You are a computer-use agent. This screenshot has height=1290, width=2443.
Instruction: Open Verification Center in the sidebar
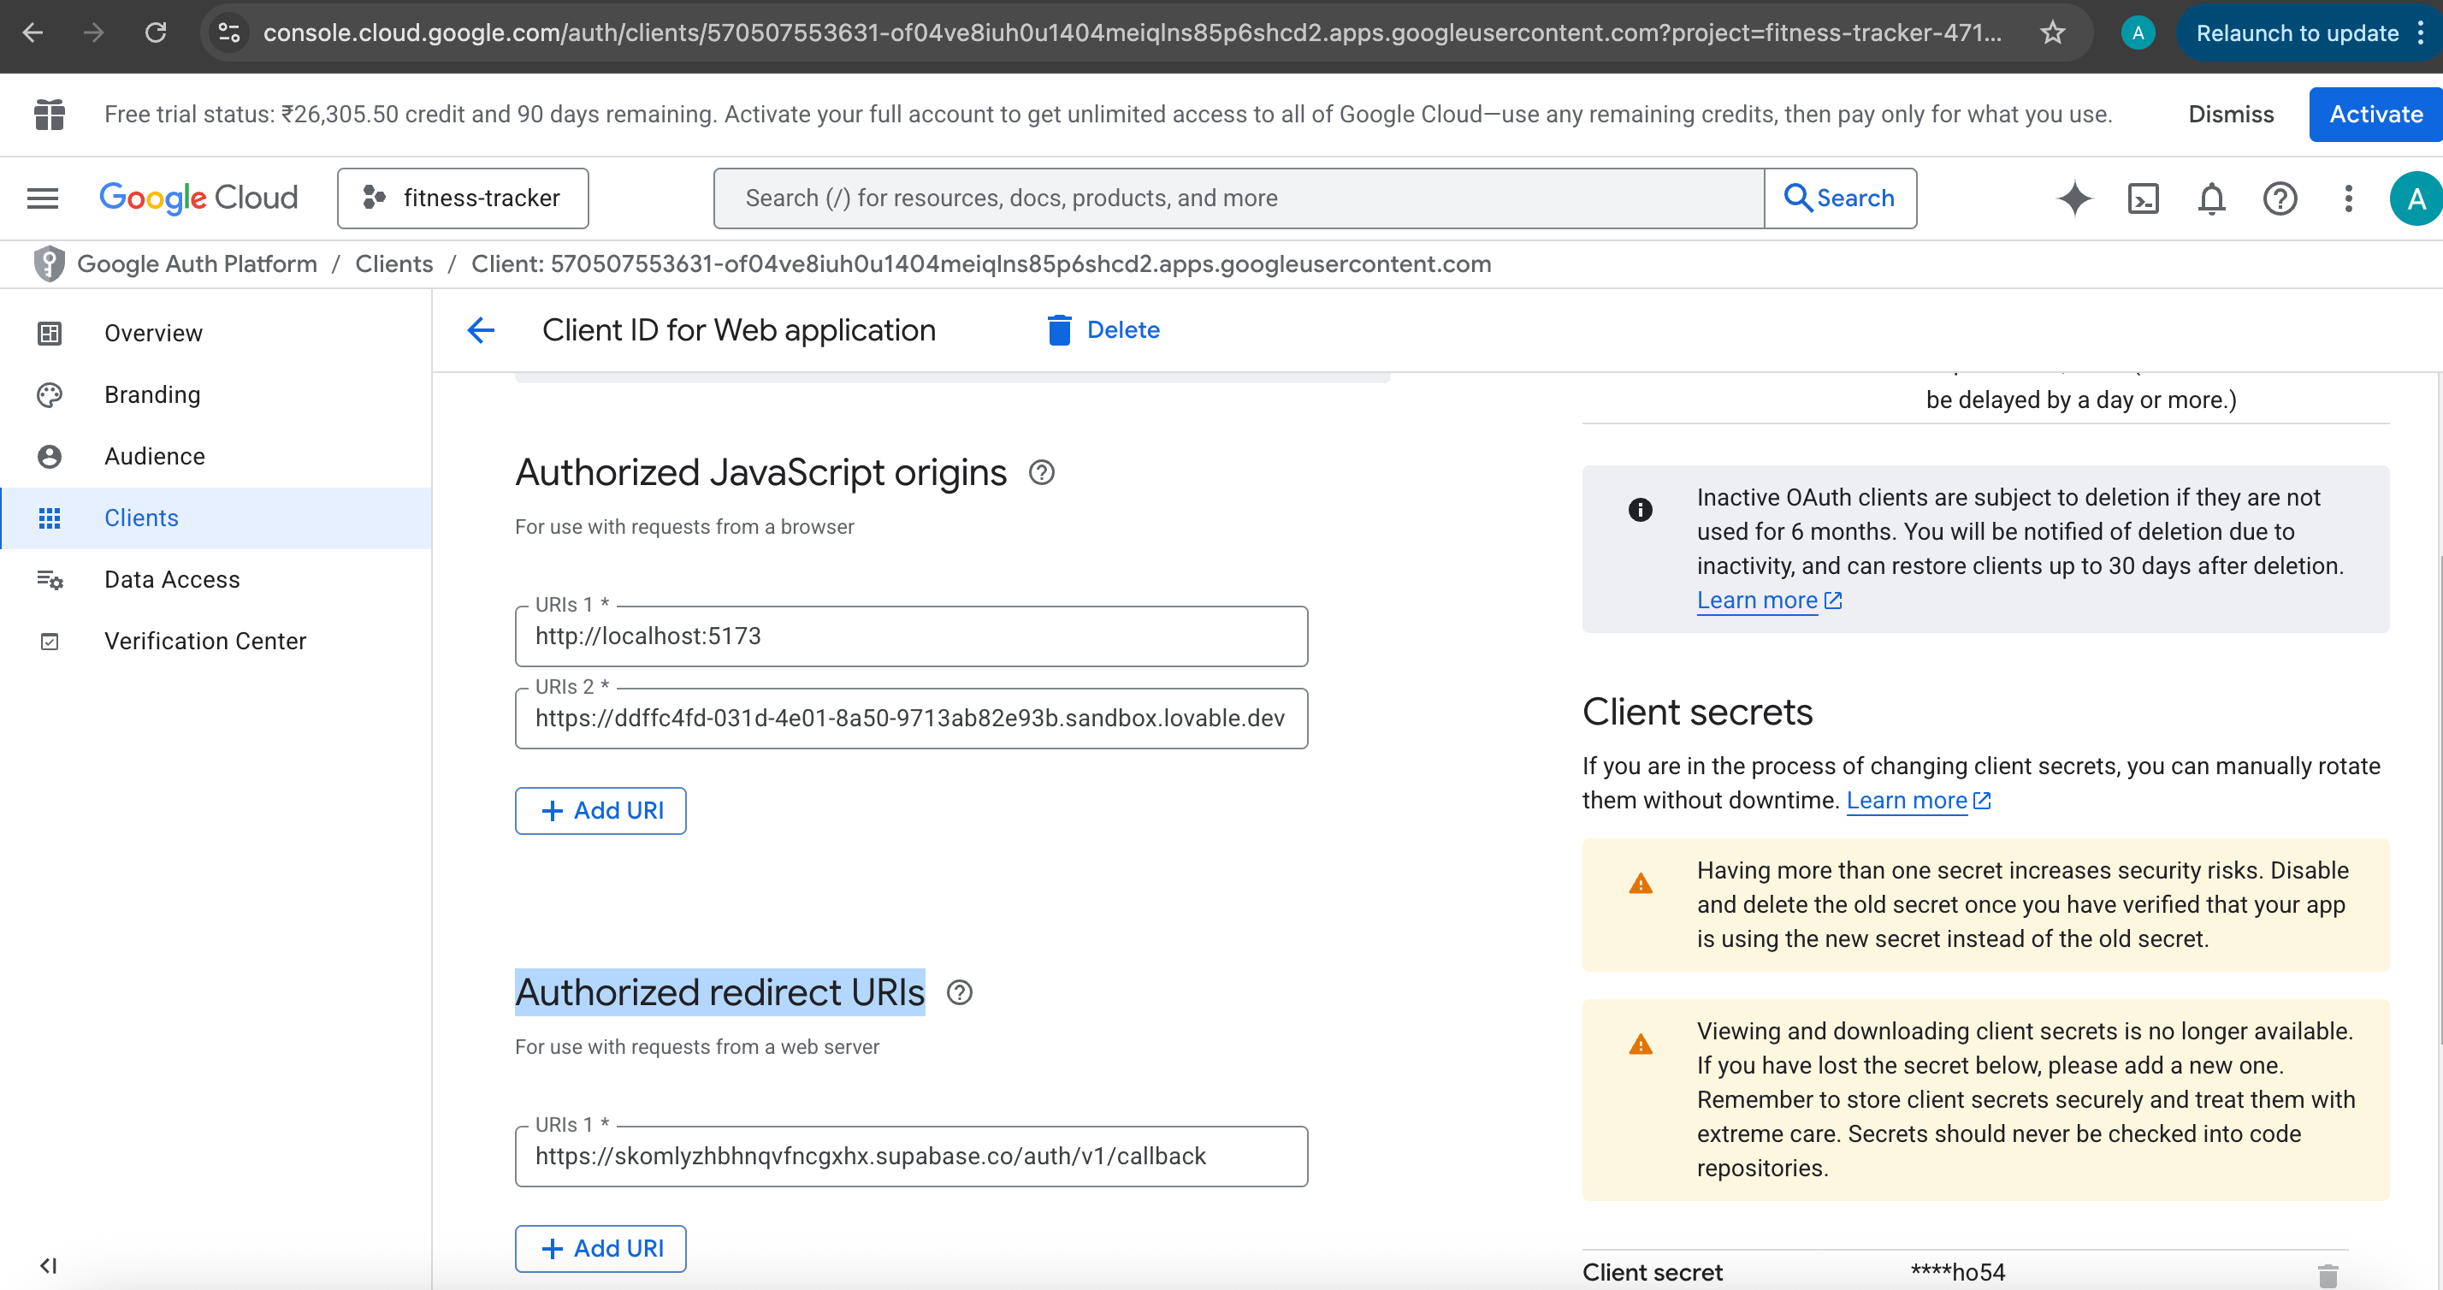(204, 642)
